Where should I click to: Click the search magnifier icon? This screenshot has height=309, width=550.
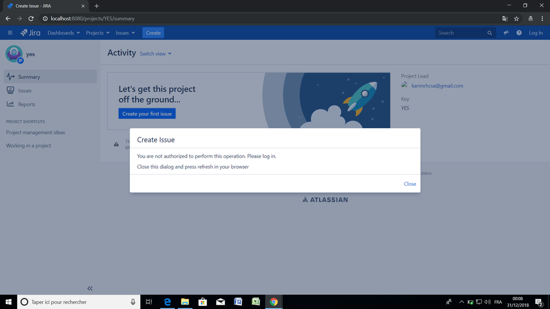pos(489,33)
